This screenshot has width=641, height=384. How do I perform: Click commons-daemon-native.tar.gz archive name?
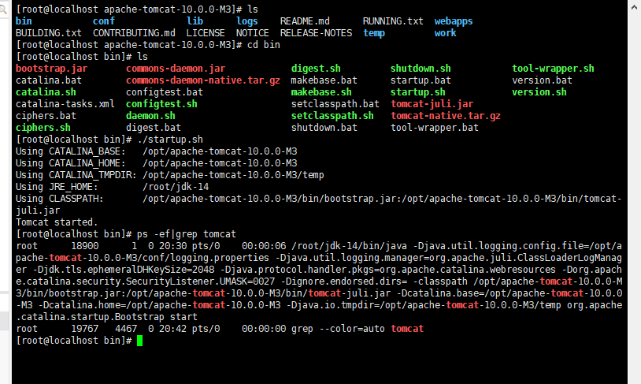pos(202,80)
